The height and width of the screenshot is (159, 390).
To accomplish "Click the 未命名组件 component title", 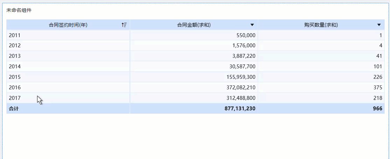I will (19, 11).
